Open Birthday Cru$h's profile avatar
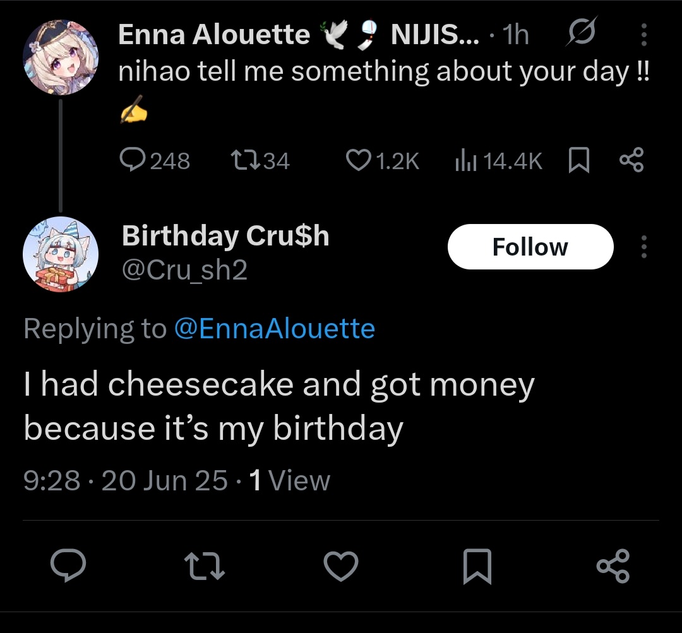The width and height of the screenshot is (682, 633). coord(61,254)
